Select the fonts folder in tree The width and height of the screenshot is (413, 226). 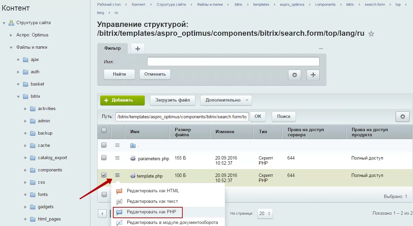[x=43, y=195]
